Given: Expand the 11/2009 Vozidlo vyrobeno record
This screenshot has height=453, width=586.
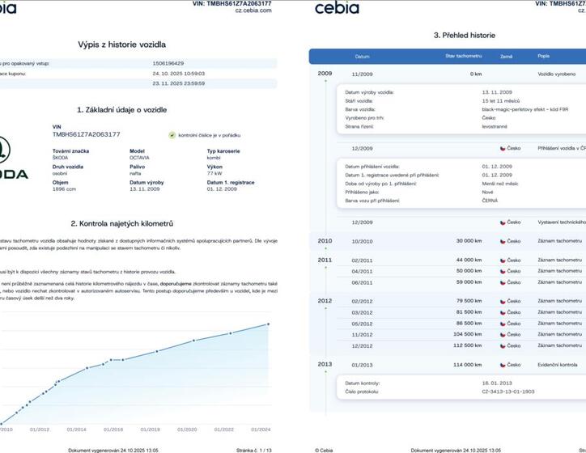Looking at the screenshot, I should [x=447, y=74].
